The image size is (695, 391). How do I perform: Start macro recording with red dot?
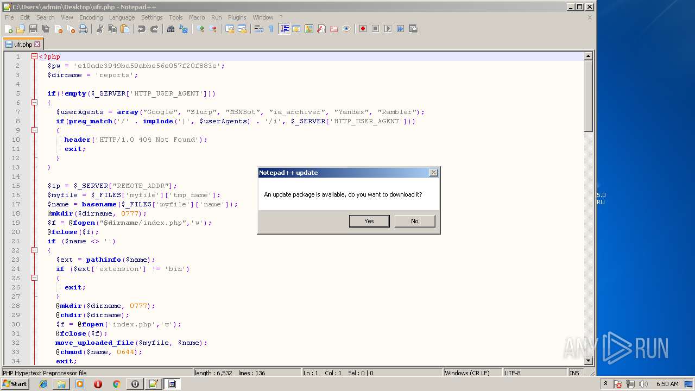[363, 29]
